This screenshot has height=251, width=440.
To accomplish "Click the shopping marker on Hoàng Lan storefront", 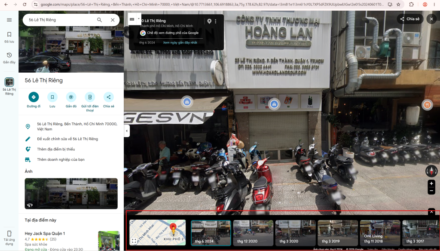I will [274, 104].
